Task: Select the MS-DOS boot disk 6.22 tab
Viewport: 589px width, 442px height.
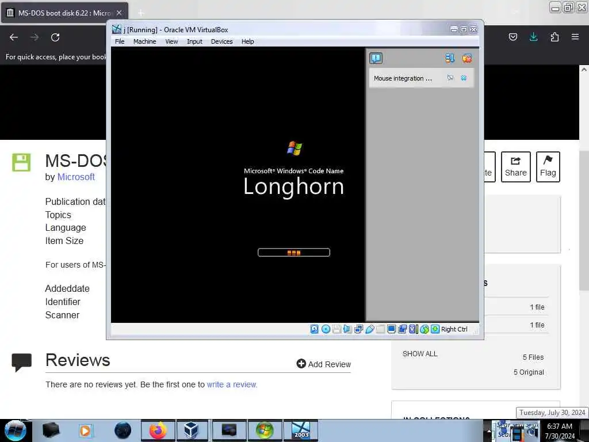Action: point(64,13)
